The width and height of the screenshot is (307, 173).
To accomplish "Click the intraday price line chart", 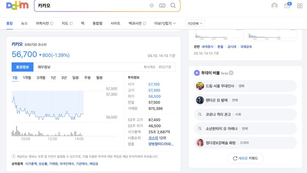I will [x=48, y=106].
